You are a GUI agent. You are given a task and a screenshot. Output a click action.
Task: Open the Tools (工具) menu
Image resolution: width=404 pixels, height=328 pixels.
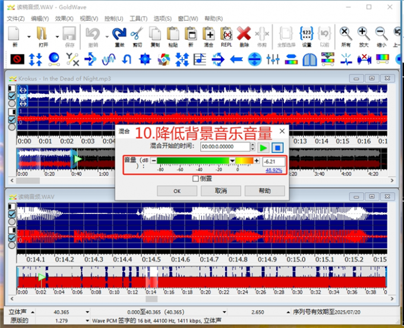click(x=138, y=18)
